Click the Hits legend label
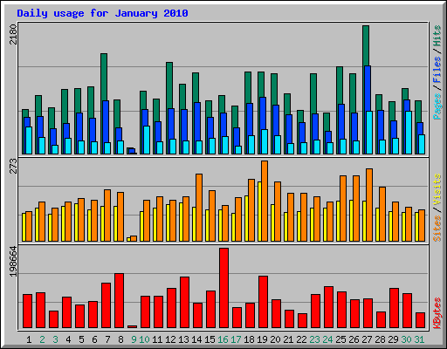Image resolution: width=447 pixels, height=349 pixels. 437,36
